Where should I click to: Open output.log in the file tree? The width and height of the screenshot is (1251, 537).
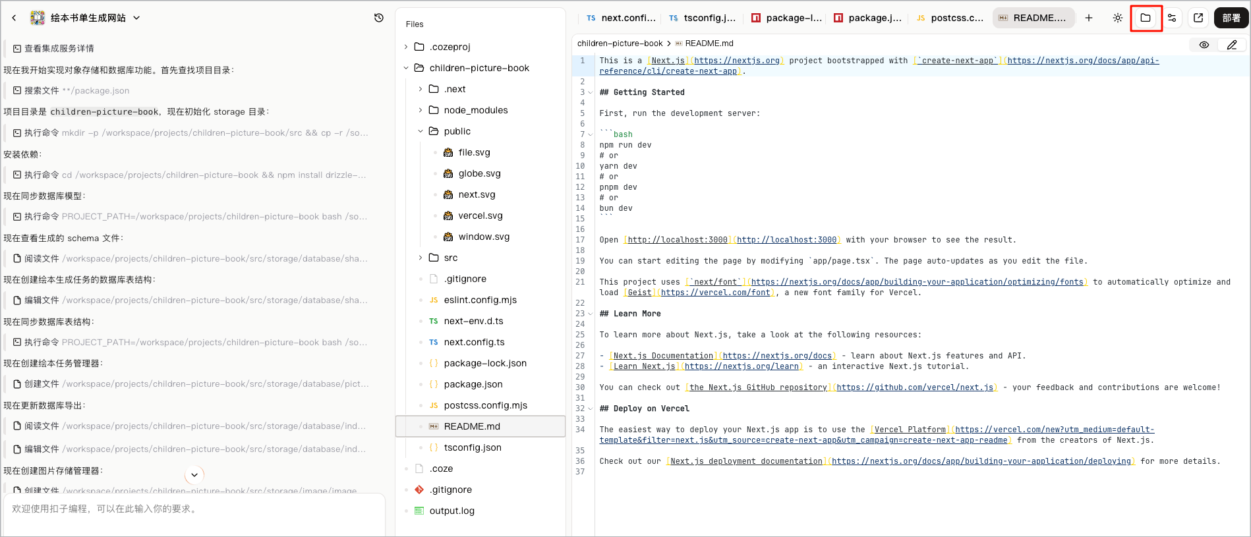click(x=452, y=511)
